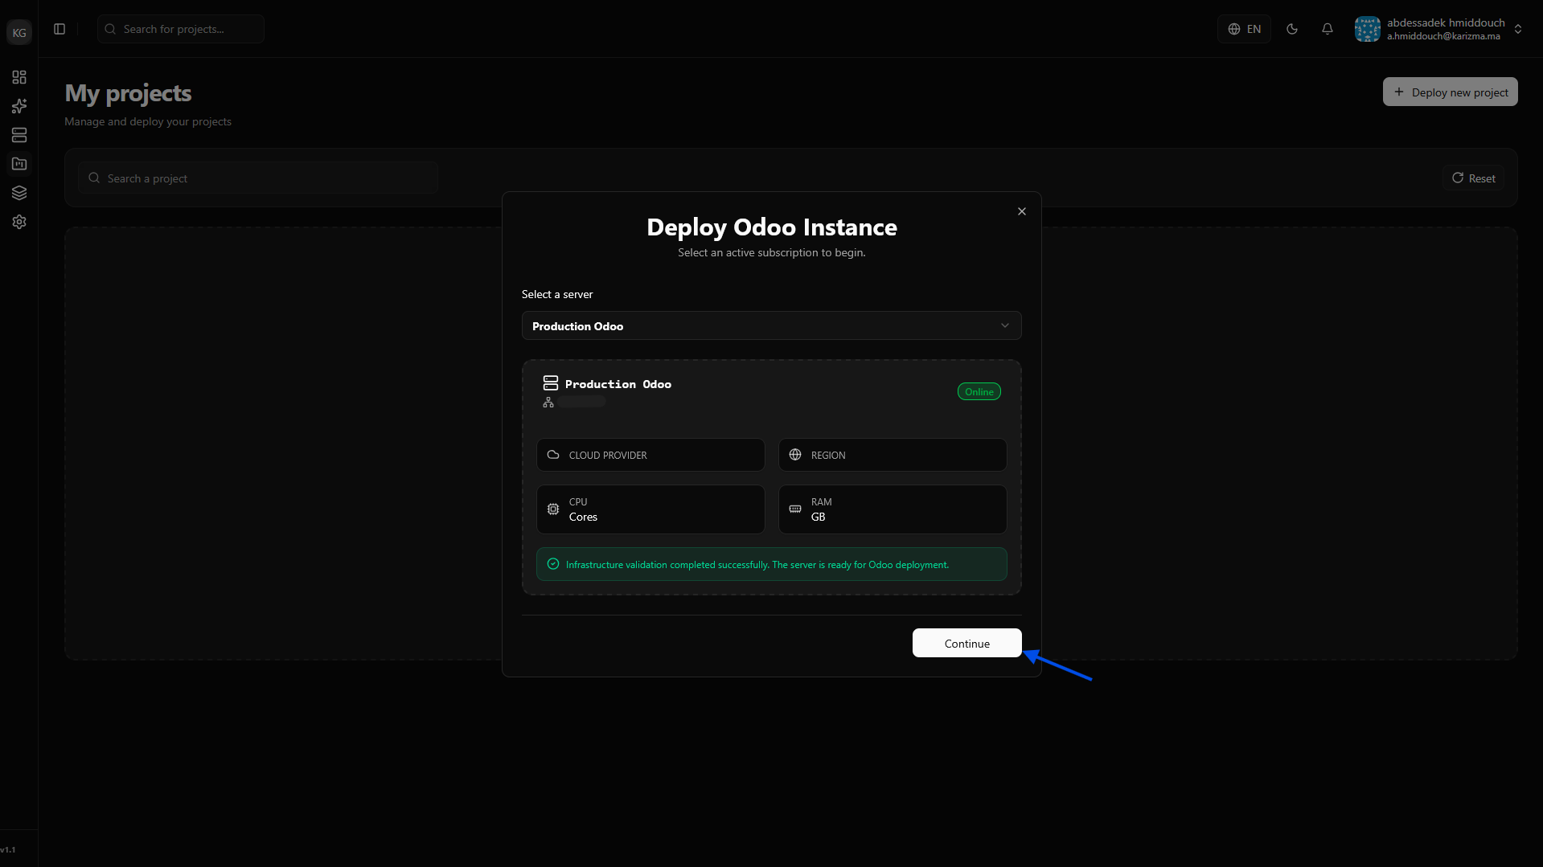Click the Production Odoo card title
The height and width of the screenshot is (867, 1543).
[618, 384]
